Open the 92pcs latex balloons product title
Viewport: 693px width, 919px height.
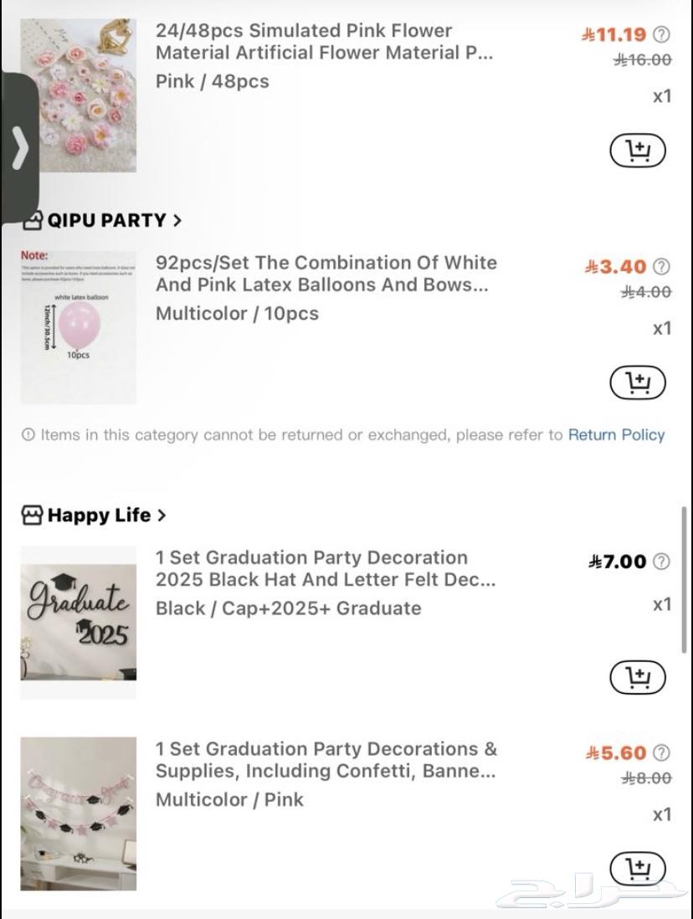pyautogui.click(x=326, y=274)
